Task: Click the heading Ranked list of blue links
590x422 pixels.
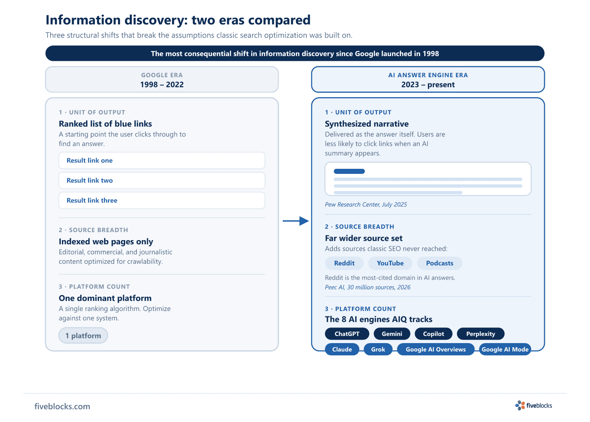Action: pos(105,124)
